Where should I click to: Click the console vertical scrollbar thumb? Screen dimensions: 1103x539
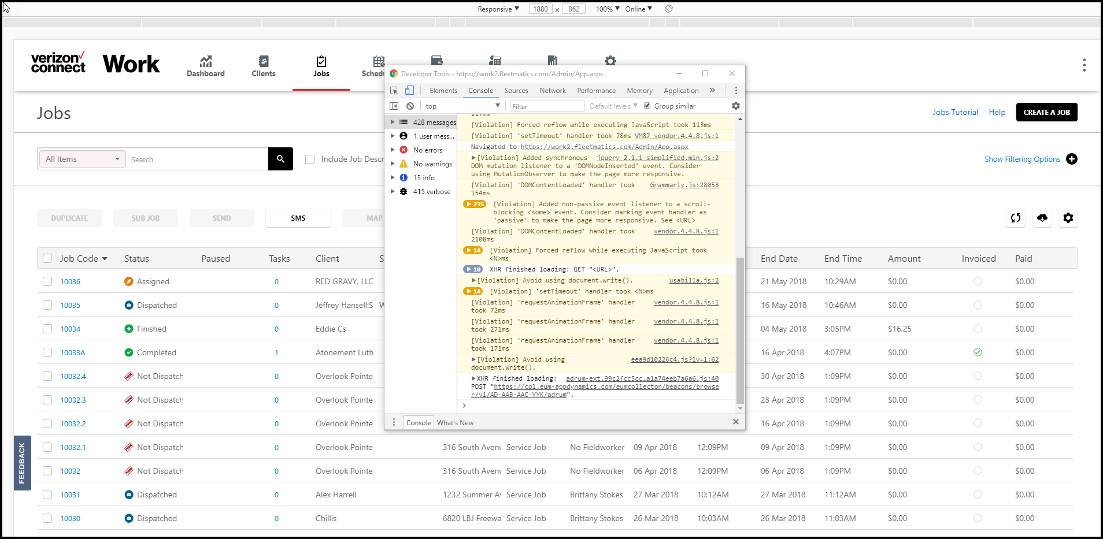[740, 330]
